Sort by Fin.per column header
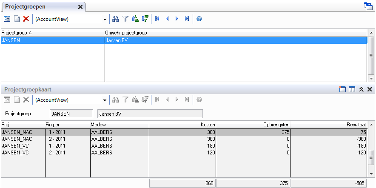 tap(68, 125)
